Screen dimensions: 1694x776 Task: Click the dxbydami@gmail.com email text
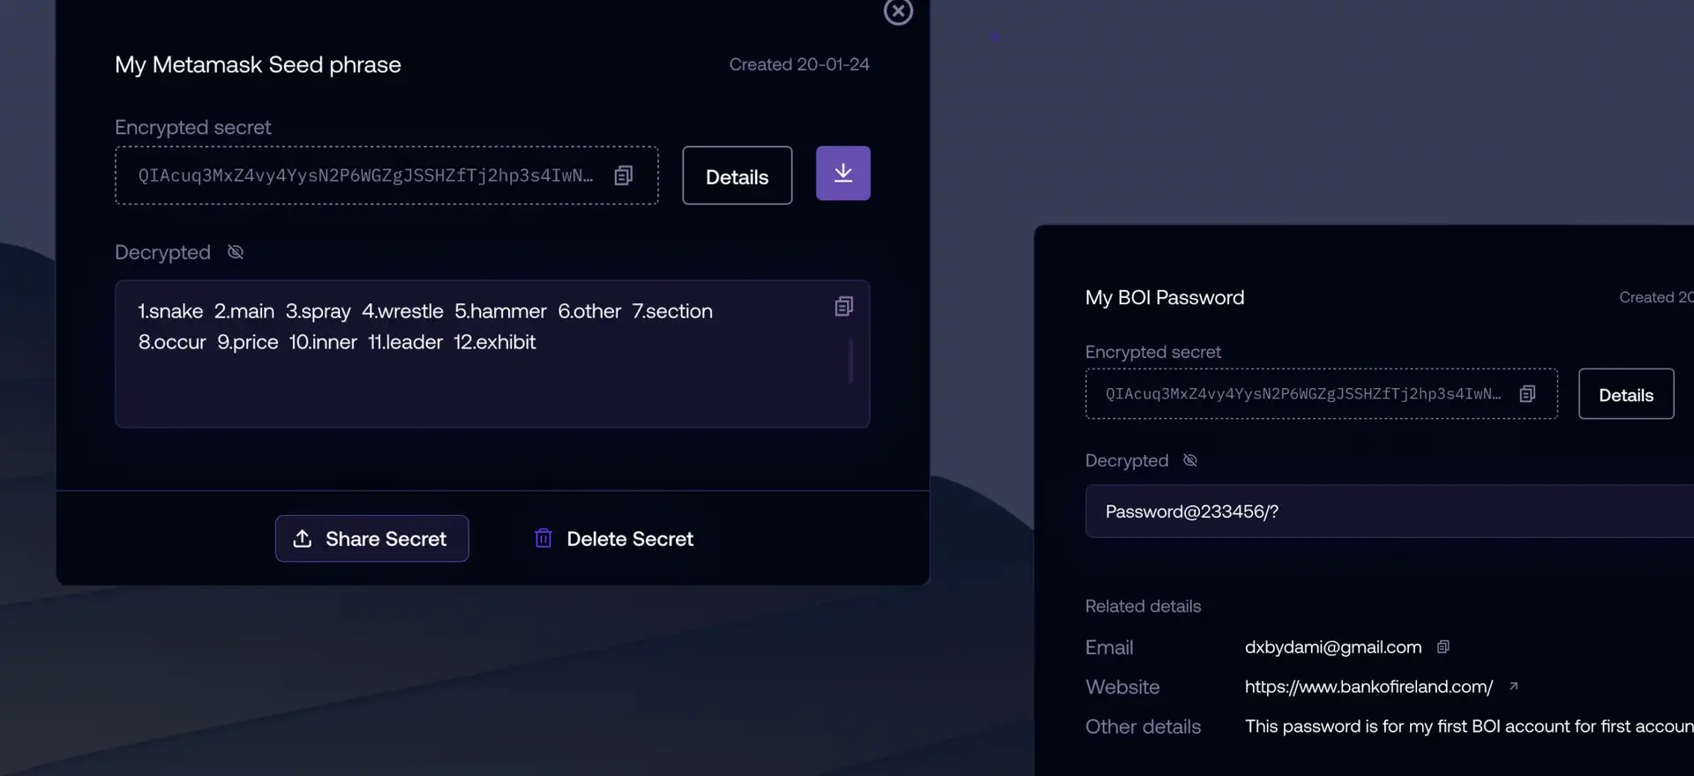point(1333,647)
